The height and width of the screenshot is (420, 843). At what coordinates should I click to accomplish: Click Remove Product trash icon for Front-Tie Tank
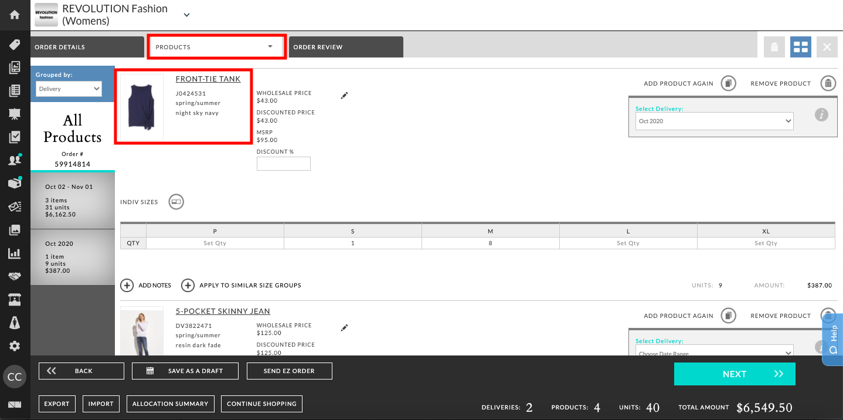(828, 83)
